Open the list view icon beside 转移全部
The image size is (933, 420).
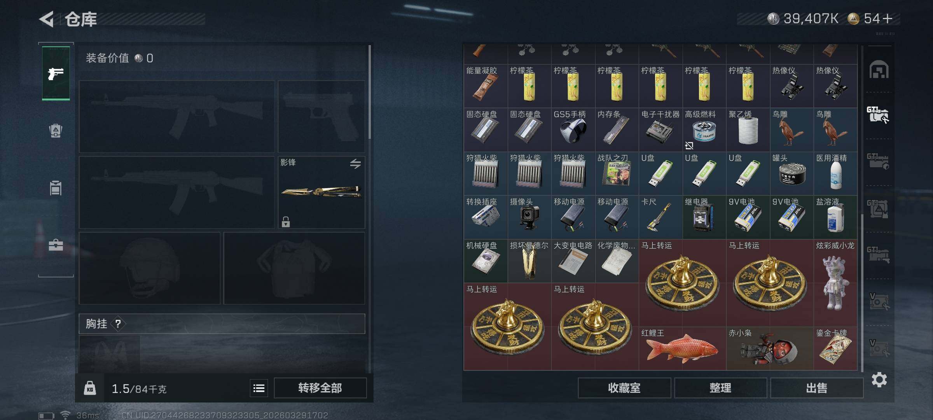[x=259, y=388]
